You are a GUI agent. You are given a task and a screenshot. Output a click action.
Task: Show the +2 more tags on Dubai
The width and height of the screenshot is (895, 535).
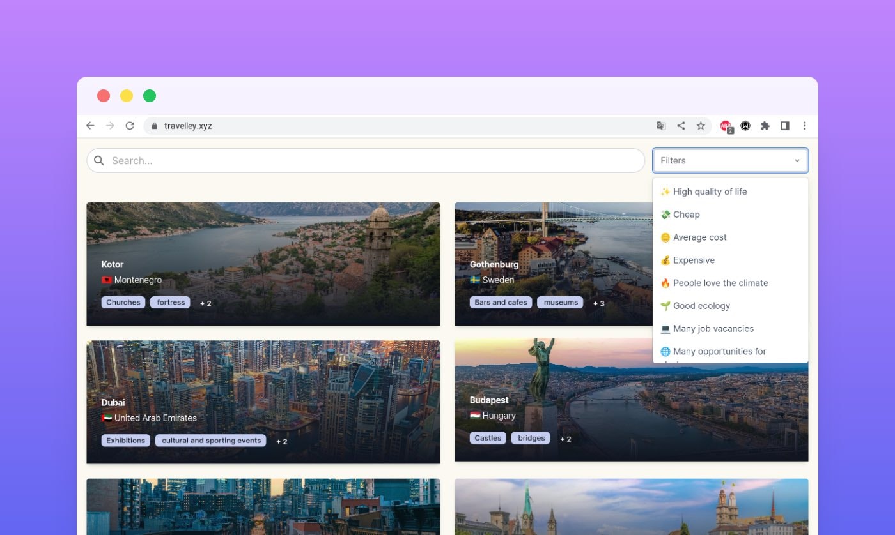pyautogui.click(x=281, y=441)
